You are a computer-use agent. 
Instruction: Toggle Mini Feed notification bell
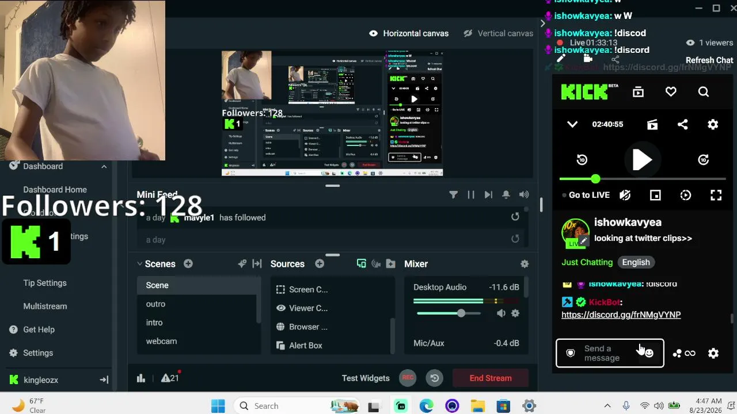click(506, 195)
